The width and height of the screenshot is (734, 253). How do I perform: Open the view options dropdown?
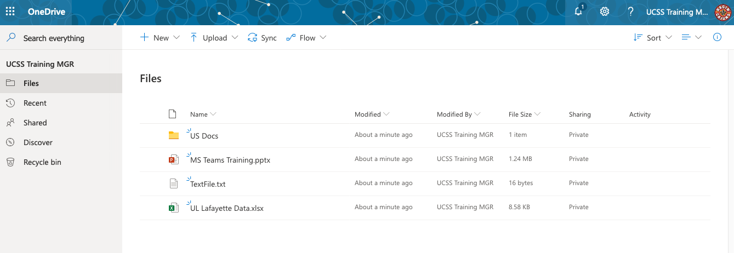coord(691,37)
